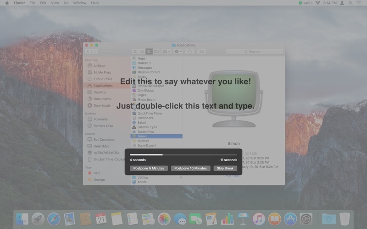Viewport: 367px width, 229px height.
Task: Go back in Finder window
Action: click(88, 51)
